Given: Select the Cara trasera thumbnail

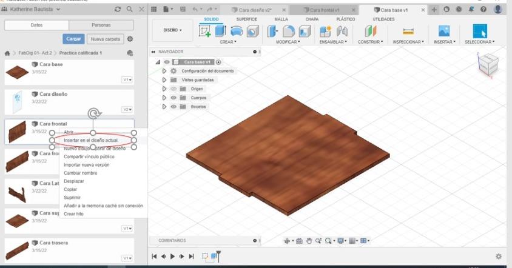Looking at the screenshot, I should tap(18, 250).
